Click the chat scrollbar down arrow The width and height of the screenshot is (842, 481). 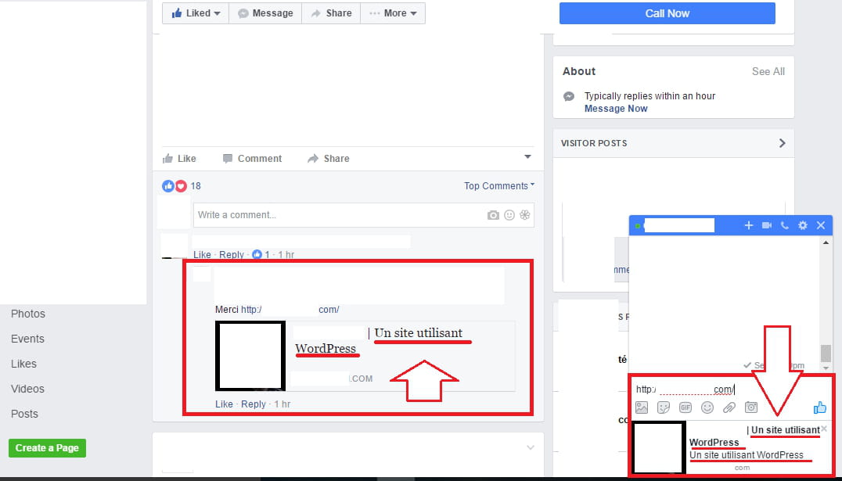(x=826, y=367)
